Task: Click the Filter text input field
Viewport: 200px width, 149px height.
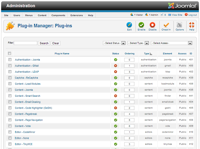Action: [x=25, y=43]
